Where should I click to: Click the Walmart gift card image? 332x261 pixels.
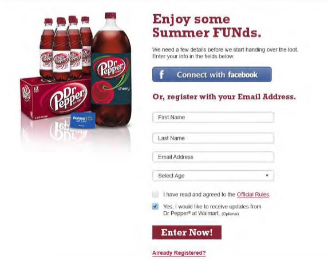point(83,121)
